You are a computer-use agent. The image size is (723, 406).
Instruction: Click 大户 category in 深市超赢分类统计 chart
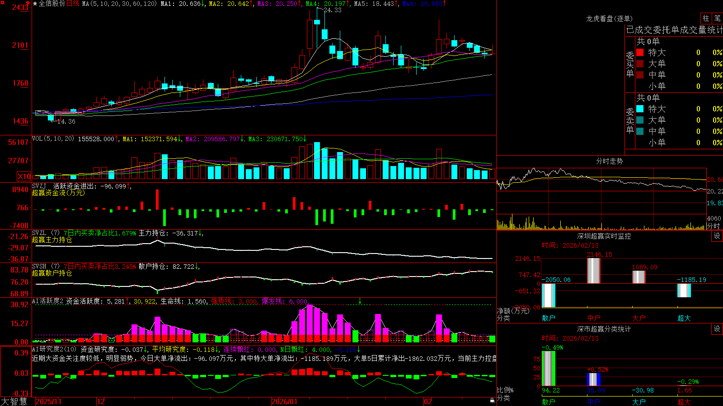tap(638, 401)
